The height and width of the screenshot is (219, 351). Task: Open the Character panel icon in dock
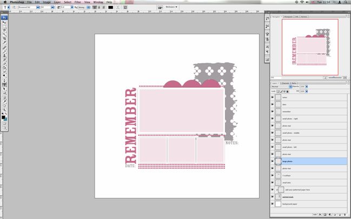coord(267,47)
